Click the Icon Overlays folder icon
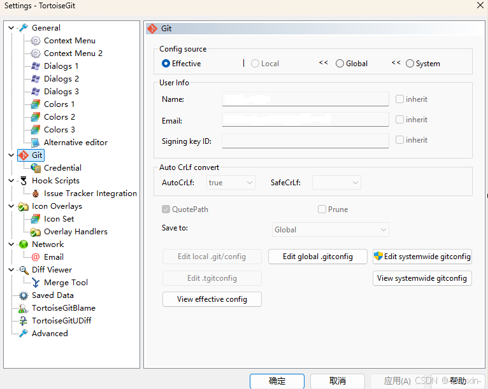488x389 pixels. [24, 206]
